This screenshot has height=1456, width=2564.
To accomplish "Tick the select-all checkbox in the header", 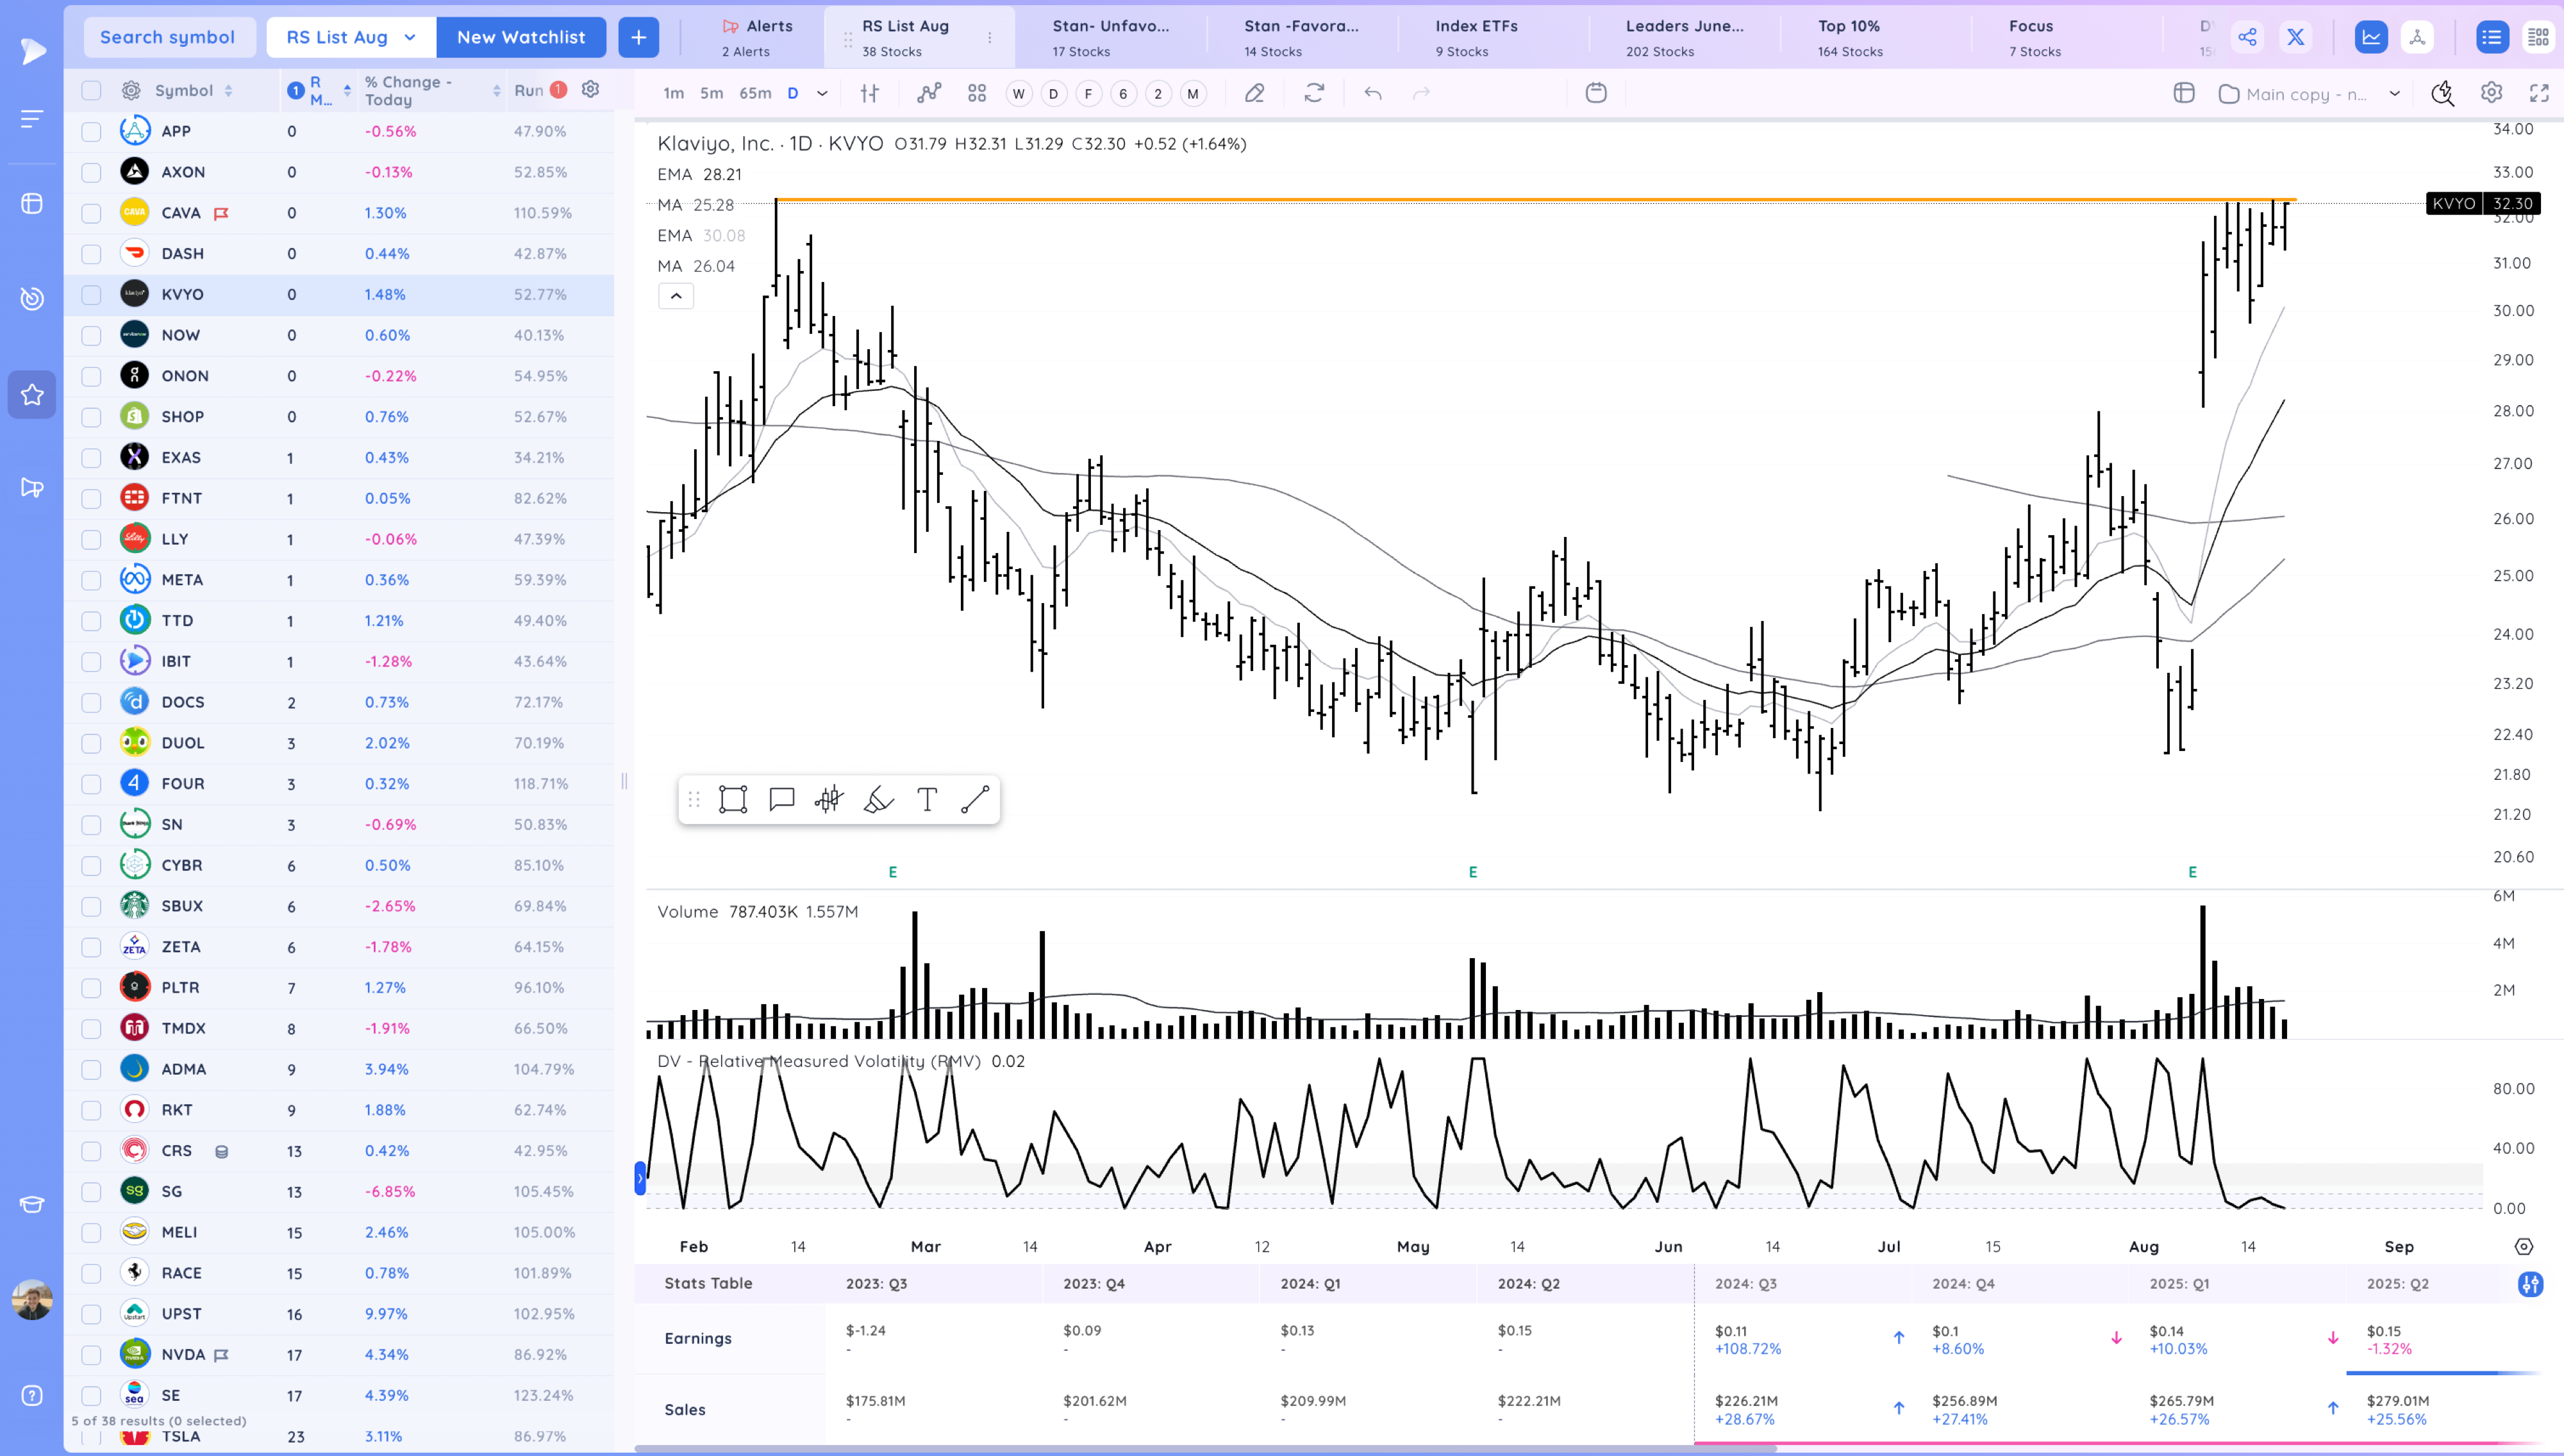I will pyautogui.click(x=91, y=90).
